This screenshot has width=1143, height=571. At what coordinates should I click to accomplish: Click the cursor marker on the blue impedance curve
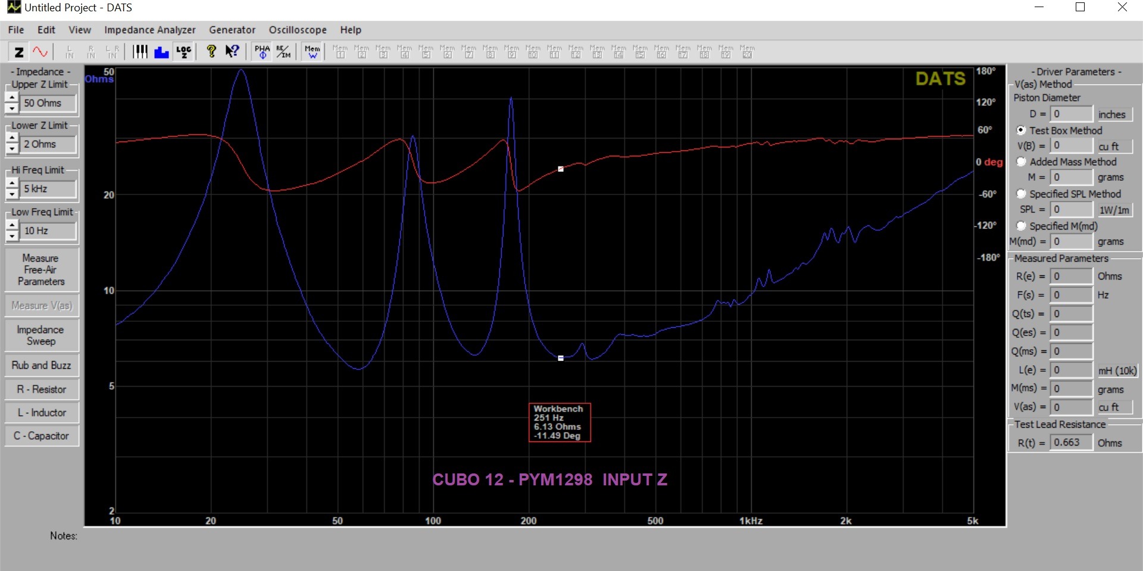tap(560, 358)
